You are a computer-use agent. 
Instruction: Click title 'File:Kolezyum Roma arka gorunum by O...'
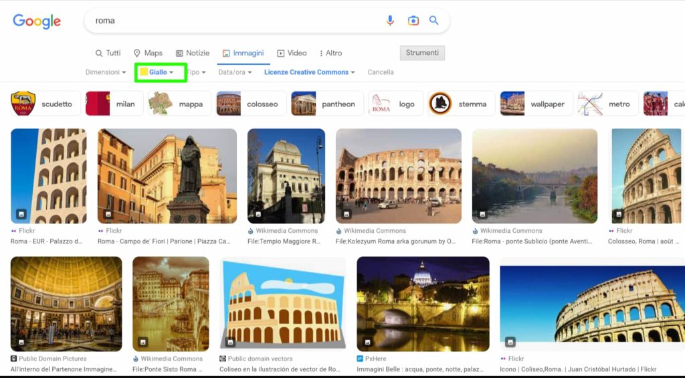[x=396, y=242]
